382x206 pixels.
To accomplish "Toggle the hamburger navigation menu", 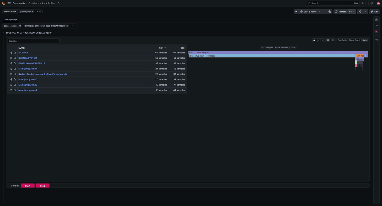I will pyautogui.click(x=9, y=3).
